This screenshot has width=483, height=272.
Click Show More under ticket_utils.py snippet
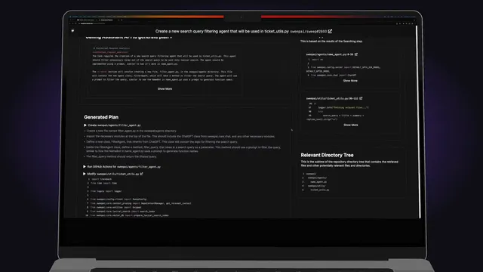[x=350, y=125]
